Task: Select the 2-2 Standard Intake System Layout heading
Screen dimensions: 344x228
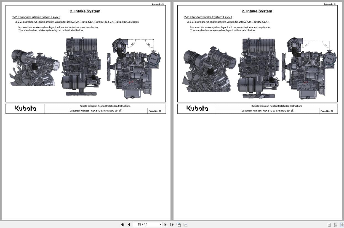Action: (x=36, y=17)
